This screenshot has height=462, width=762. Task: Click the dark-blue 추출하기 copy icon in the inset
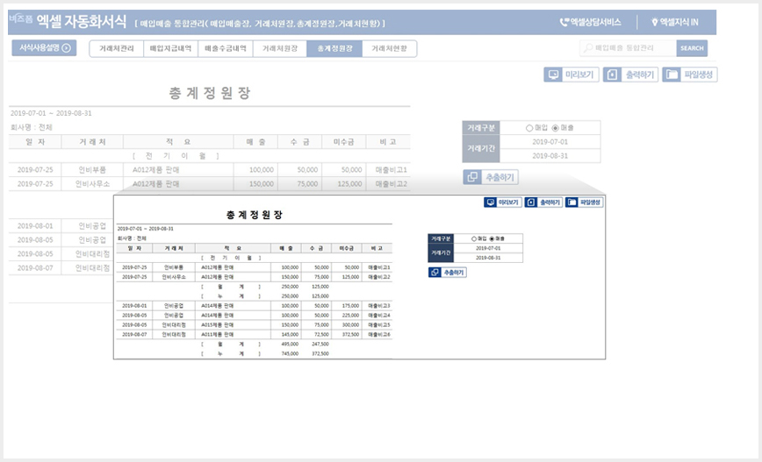pyautogui.click(x=435, y=273)
